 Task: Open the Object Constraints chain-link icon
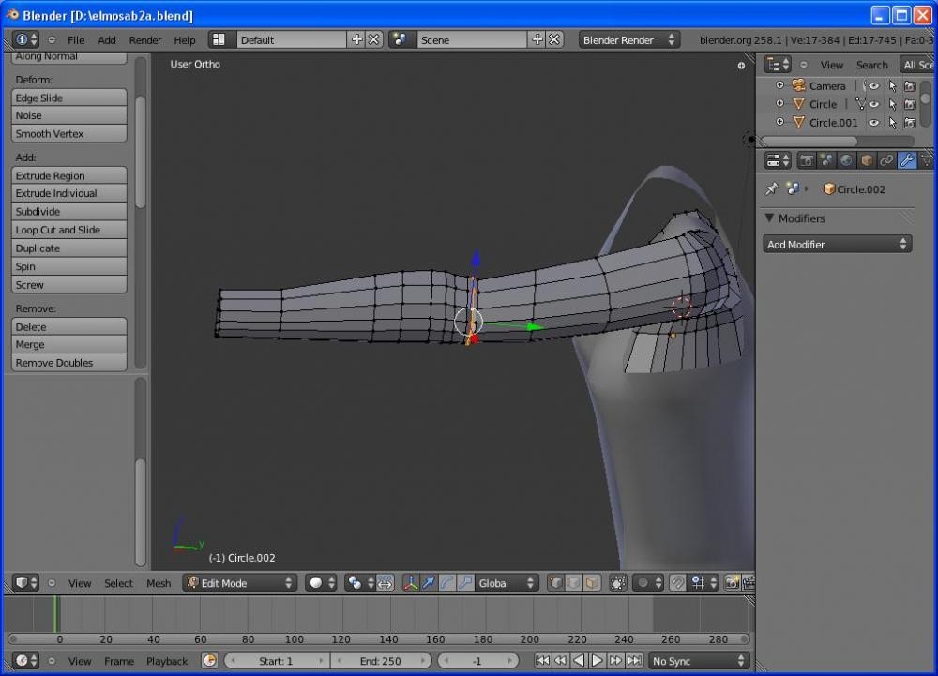point(886,160)
